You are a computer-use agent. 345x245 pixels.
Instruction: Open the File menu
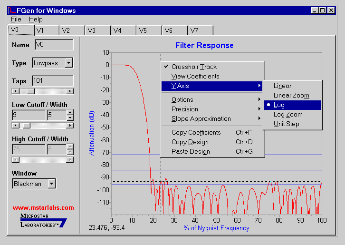click(x=16, y=20)
